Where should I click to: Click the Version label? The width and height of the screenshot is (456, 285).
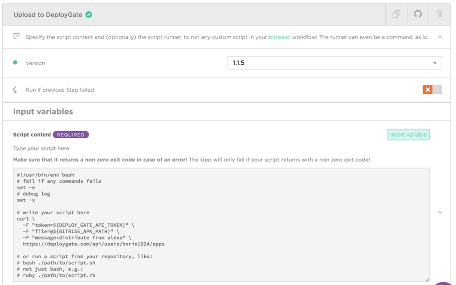click(35, 63)
